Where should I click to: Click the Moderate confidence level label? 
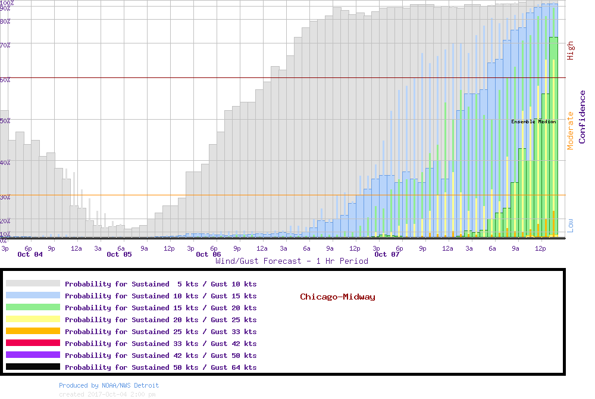click(x=571, y=130)
